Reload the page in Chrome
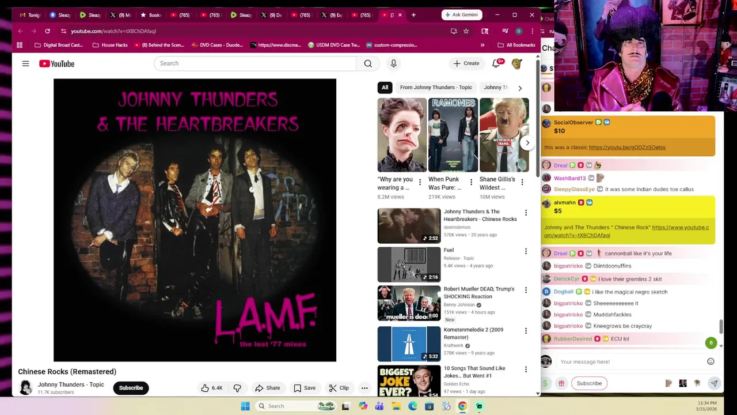The height and width of the screenshot is (415, 737). (47, 31)
